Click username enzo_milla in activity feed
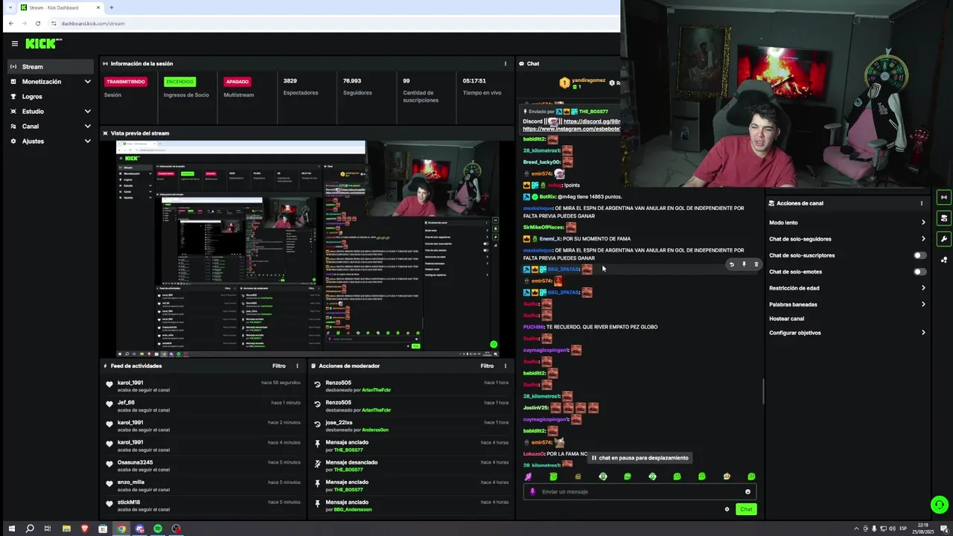This screenshot has width=953, height=536. tap(131, 482)
